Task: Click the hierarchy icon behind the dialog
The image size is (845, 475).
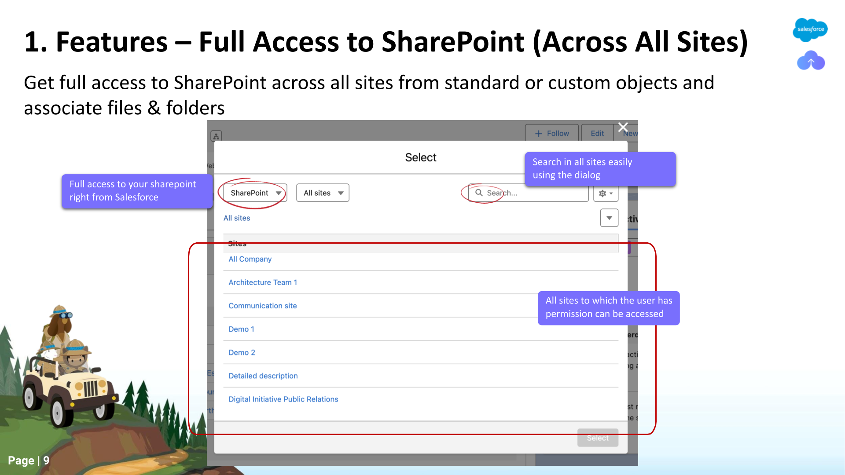Action: [216, 136]
